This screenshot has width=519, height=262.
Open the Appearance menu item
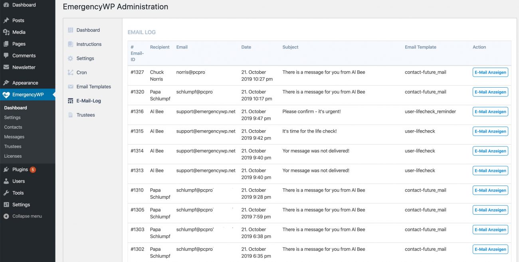[x=28, y=83]
